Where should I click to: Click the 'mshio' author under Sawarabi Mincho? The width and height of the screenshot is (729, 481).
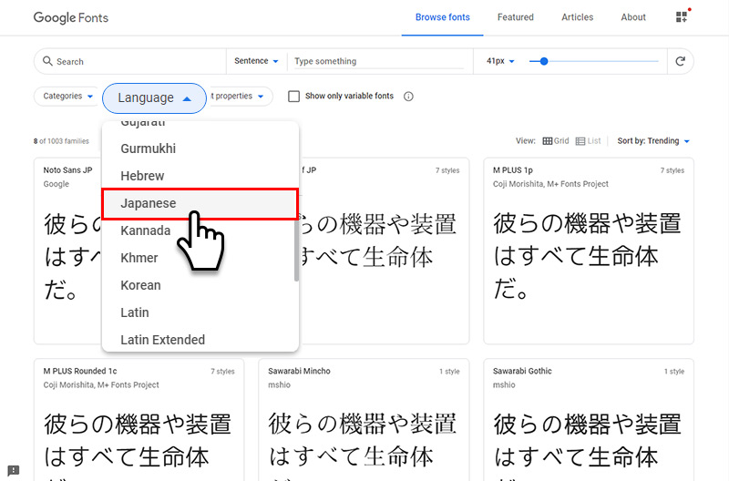279,384
